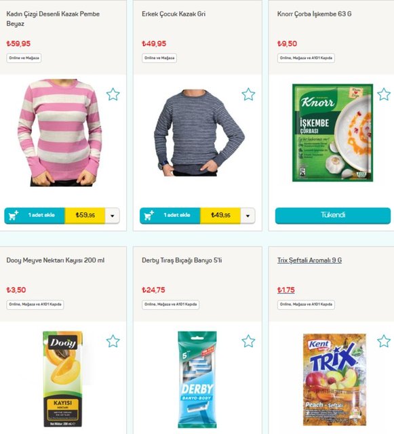Open quantity dropdown for gray boys' sweater
394x434 pixels.
click(x=248, y=216)
